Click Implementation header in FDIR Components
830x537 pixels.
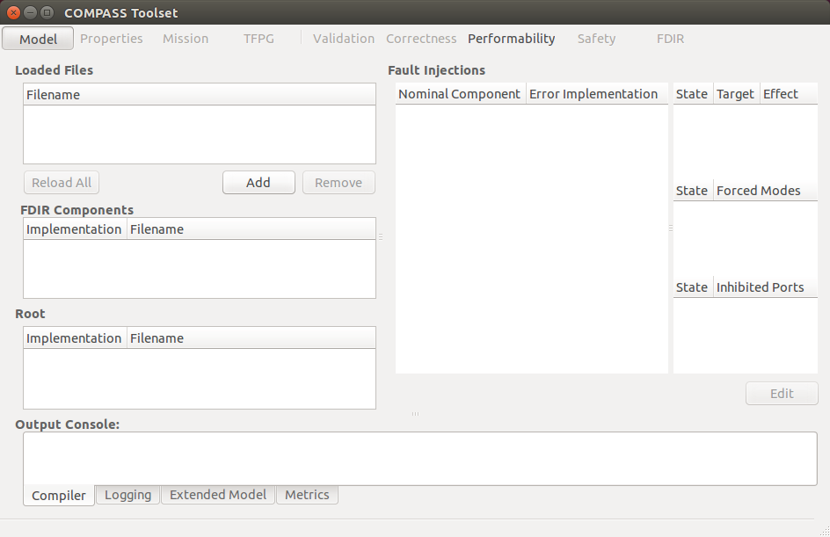[75, 229]
